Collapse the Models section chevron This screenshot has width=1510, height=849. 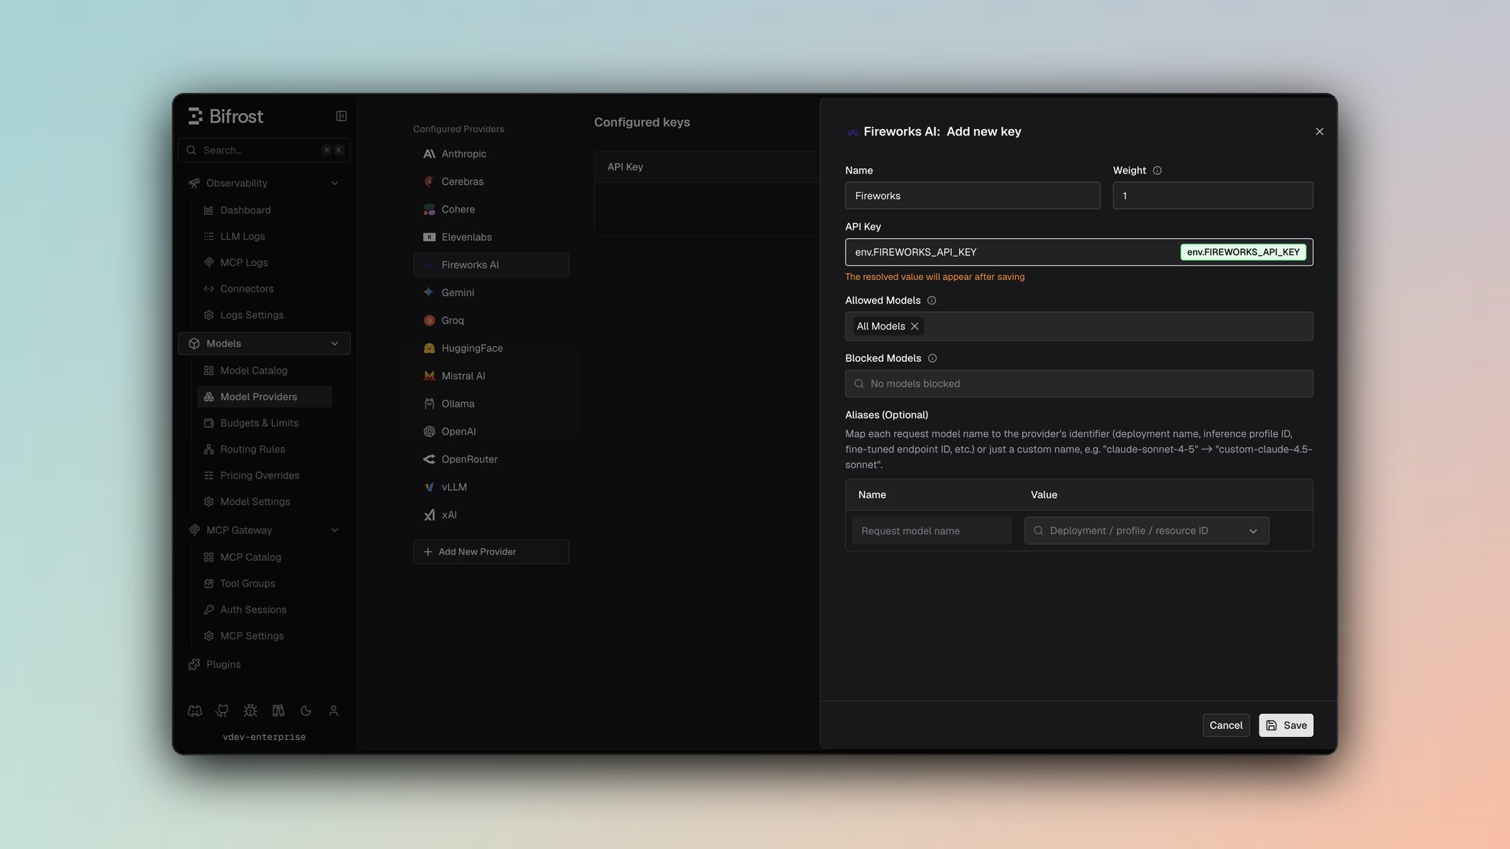click(x=335, y=343)
